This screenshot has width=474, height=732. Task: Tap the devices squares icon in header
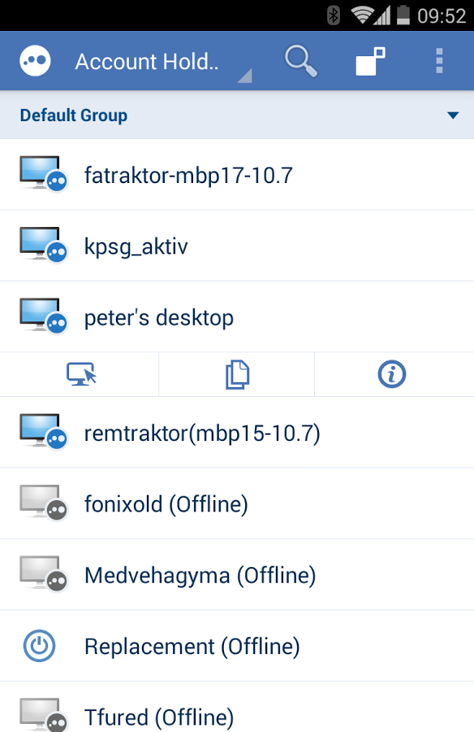click(x=371, y=61)
